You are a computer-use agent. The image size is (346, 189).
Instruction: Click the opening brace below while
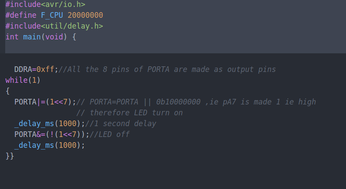(x=8, y=91)
